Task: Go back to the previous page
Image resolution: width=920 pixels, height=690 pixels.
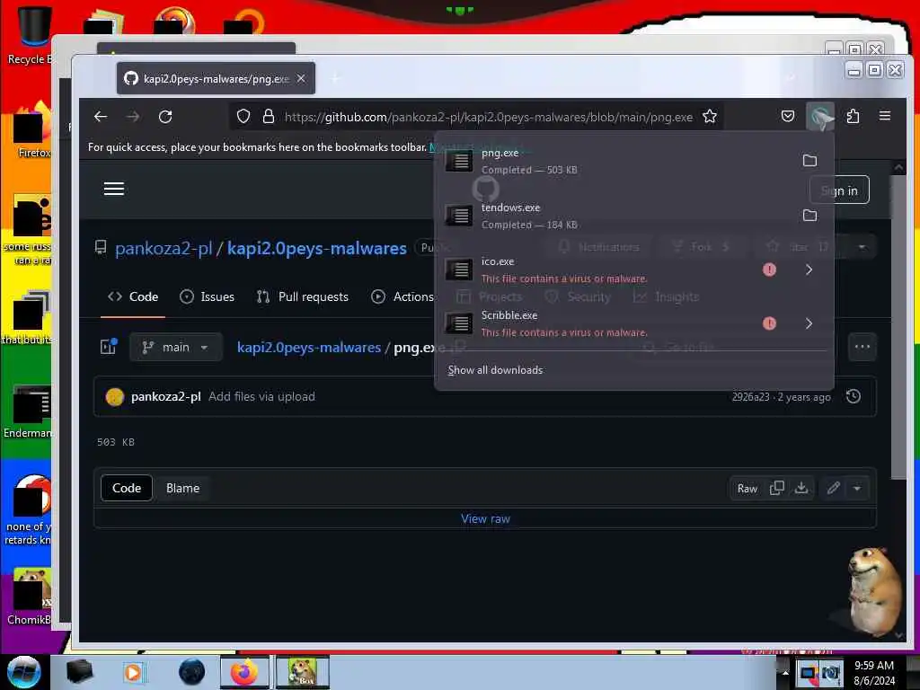Action: [101, 117]
